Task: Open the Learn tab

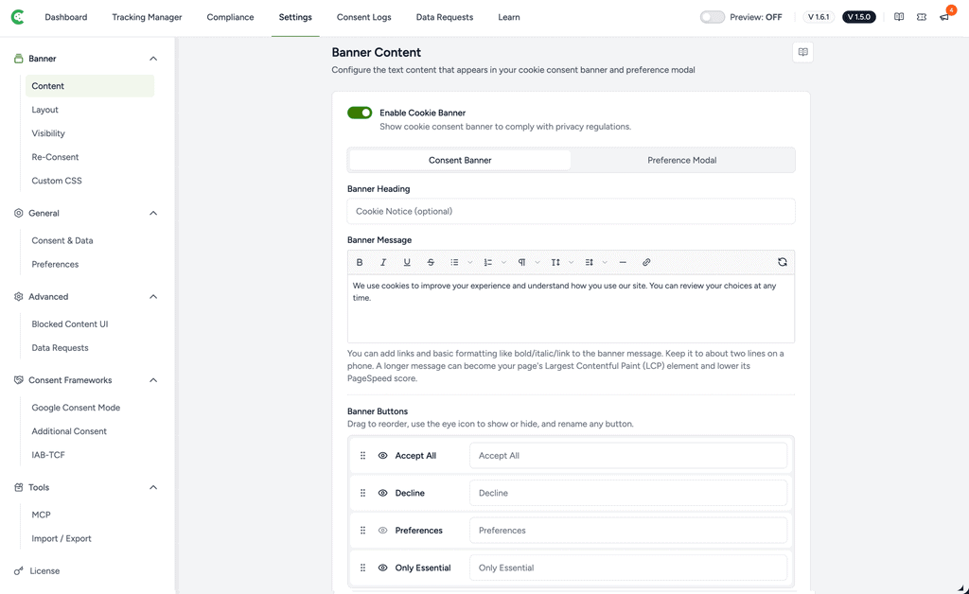Action: [x=509, y=17]
